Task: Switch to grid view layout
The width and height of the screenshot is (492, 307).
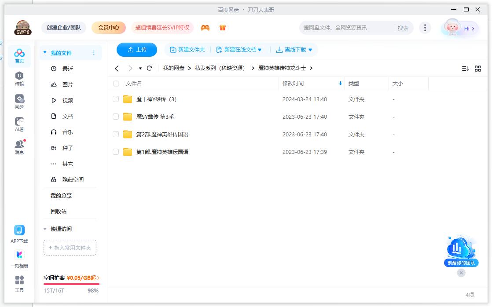Action: 478,69
